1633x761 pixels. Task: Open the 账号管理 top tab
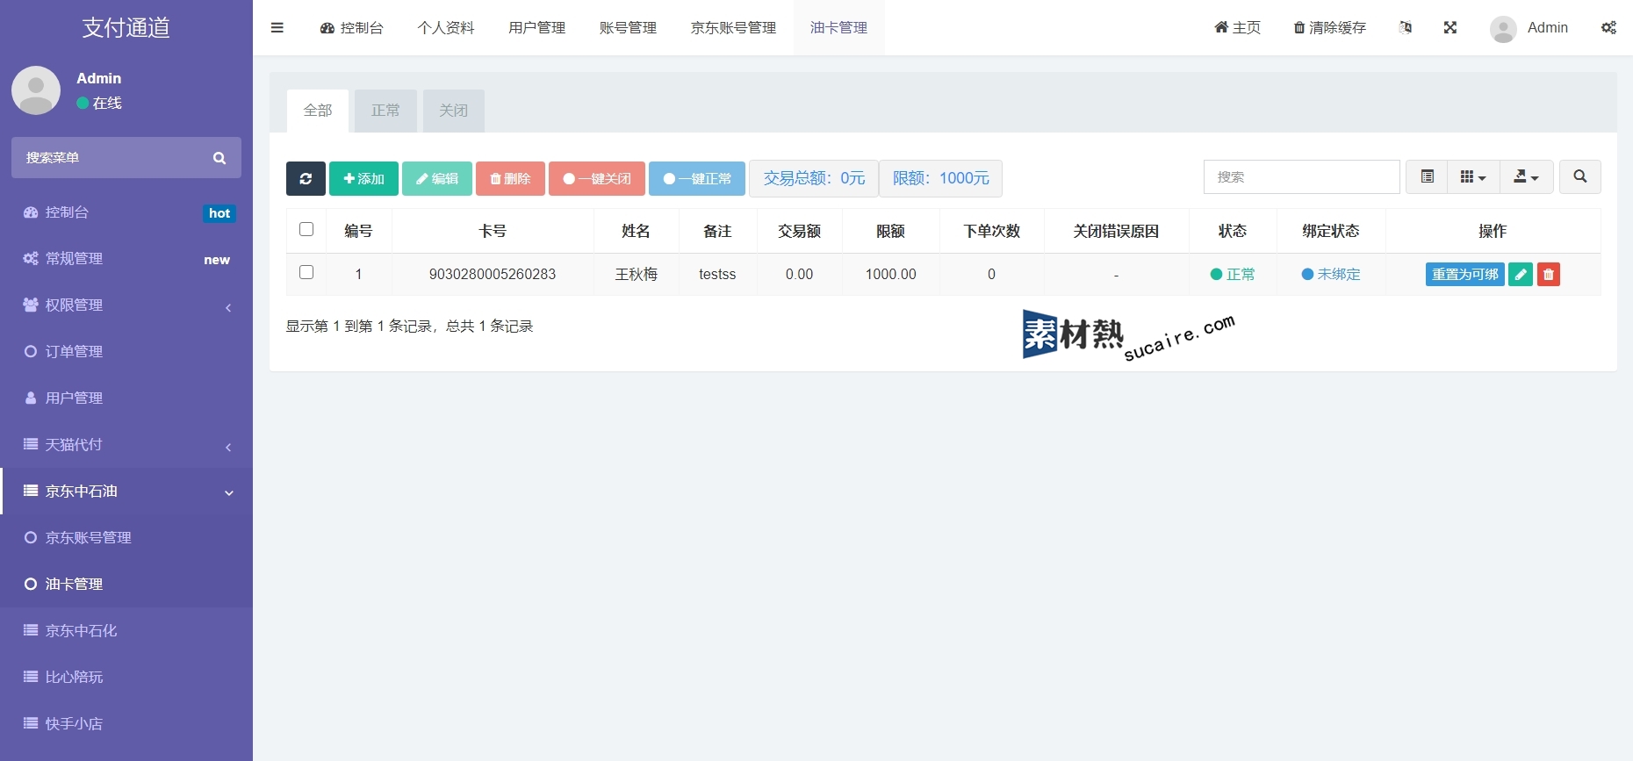(629, 28)
